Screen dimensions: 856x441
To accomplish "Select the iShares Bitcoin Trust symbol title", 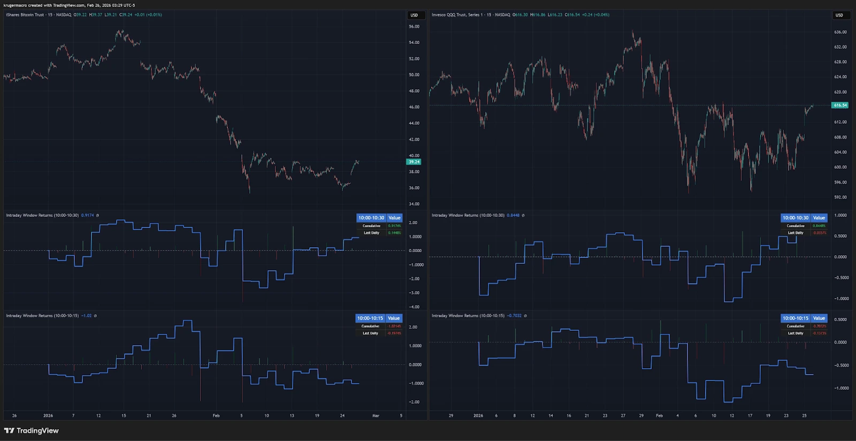I will point(25,15).
